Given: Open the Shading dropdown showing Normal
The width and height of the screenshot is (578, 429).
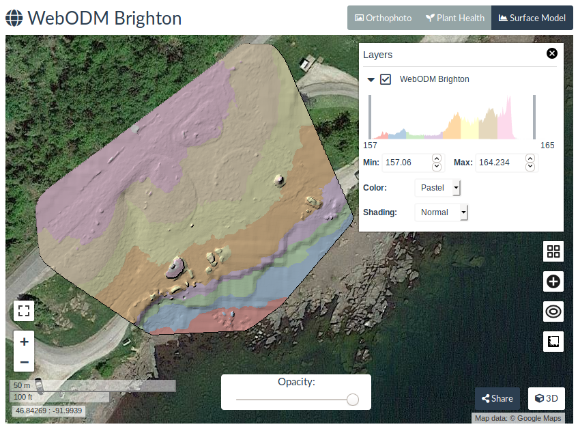Looking at the screenshot, I should tap(442, 212).
